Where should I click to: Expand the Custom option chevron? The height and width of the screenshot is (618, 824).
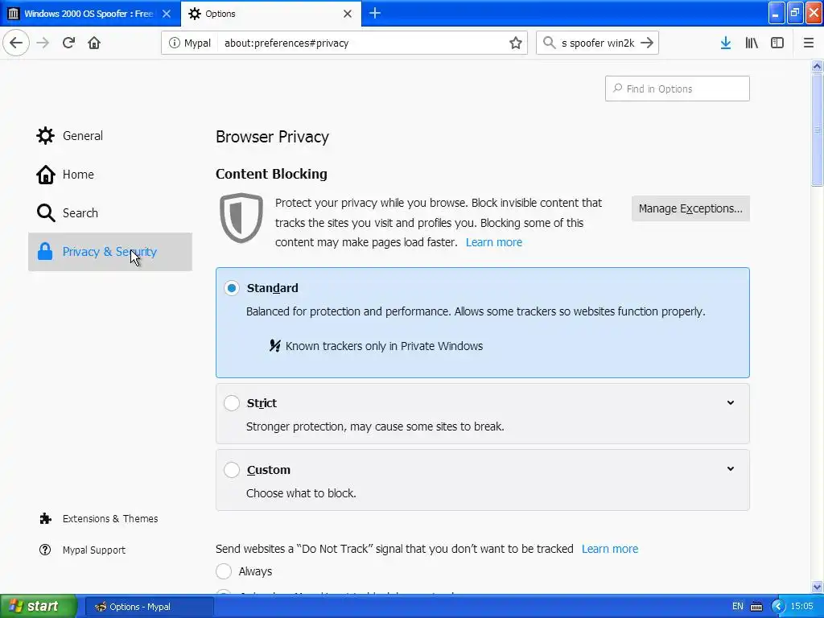(731, 469)
